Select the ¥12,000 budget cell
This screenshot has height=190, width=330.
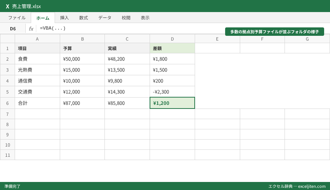tap(82, 92)
